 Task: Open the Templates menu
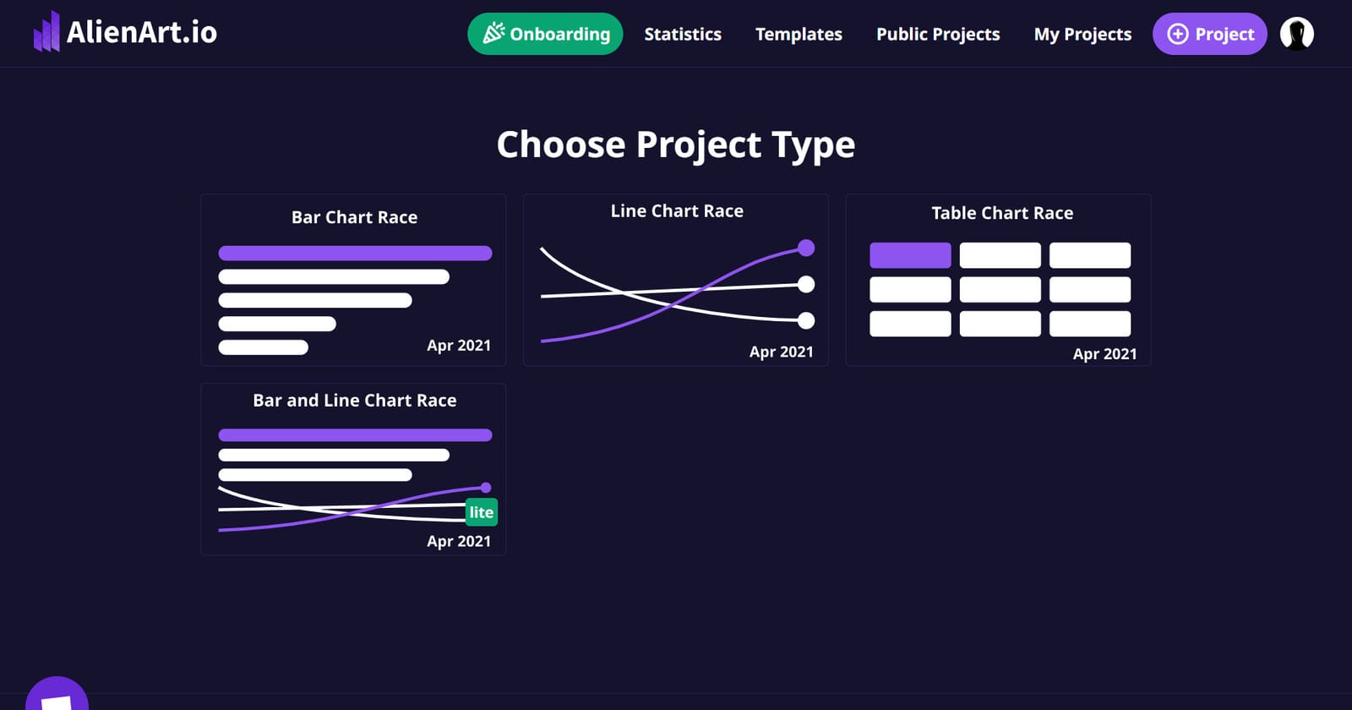click(x=799, y=34)
